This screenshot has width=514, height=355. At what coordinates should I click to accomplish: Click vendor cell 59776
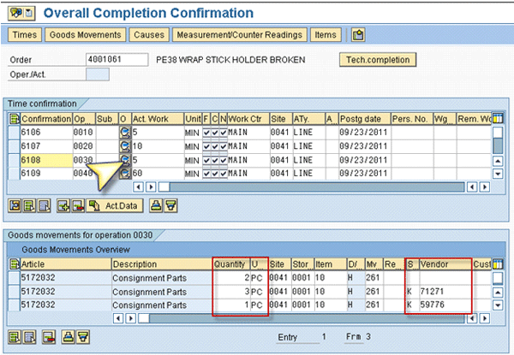445,305
